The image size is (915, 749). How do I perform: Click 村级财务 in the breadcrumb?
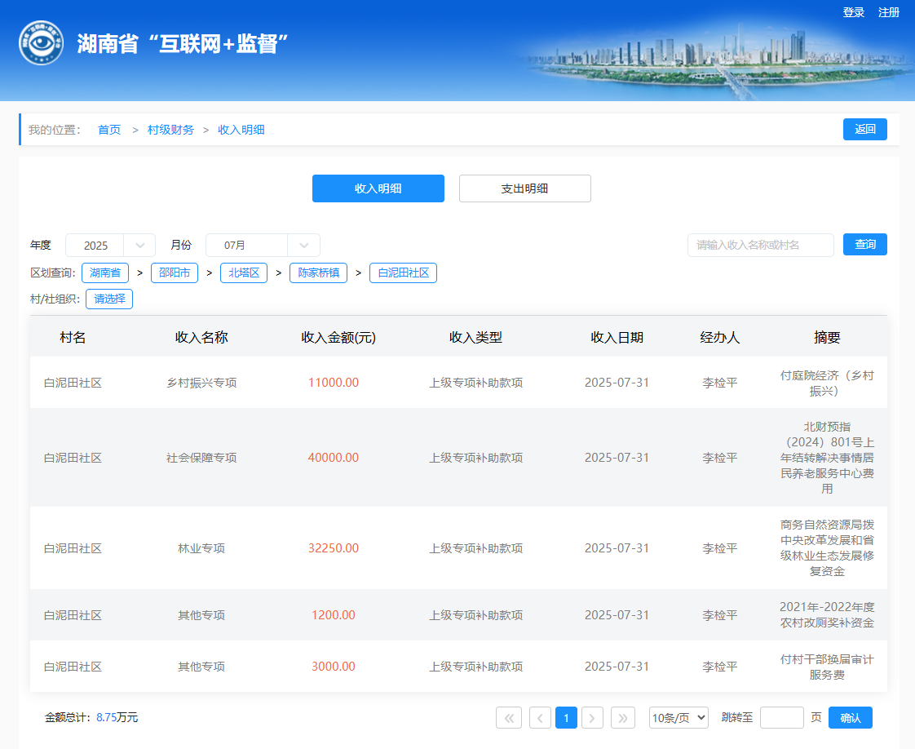tap(170, 130)
